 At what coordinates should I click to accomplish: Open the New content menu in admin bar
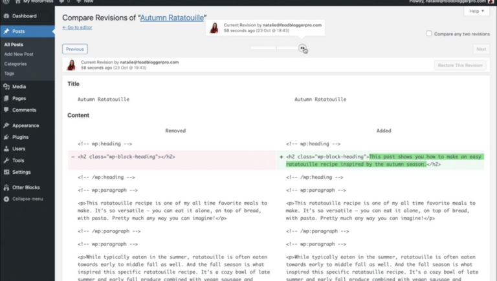pos(85,1)
